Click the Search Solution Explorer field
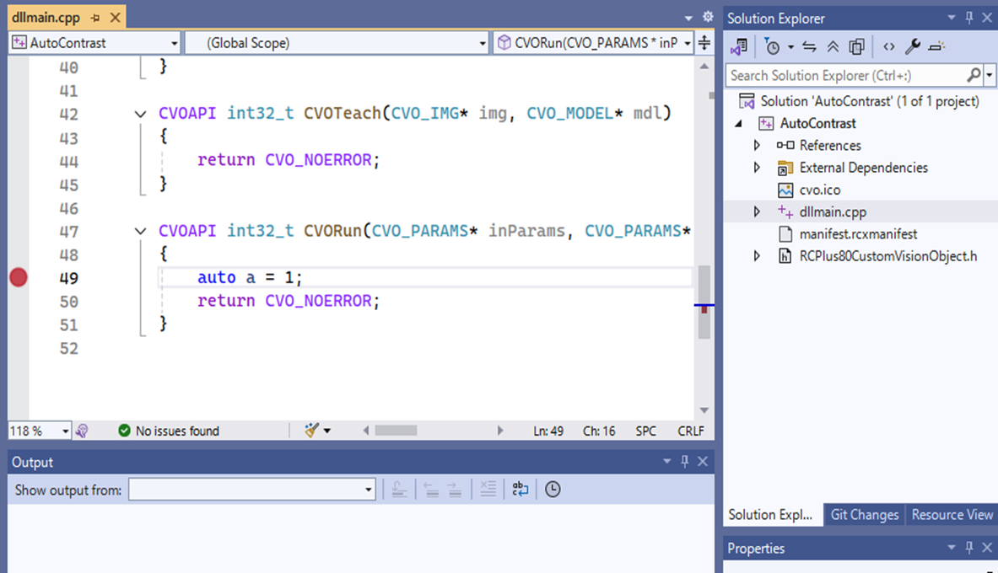This screenshot has width=998, height=573. tap(844, 75)
